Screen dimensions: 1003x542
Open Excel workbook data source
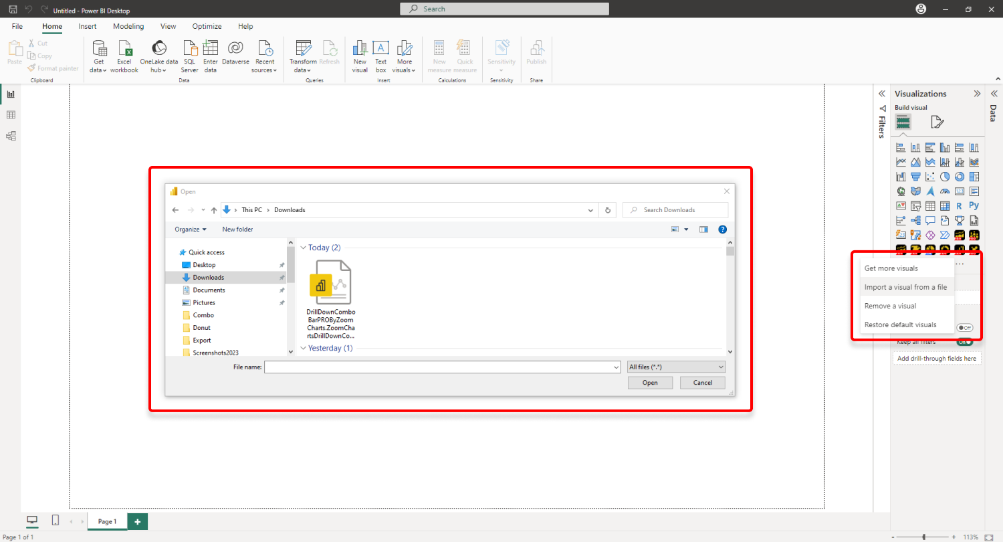coord(124,57)
